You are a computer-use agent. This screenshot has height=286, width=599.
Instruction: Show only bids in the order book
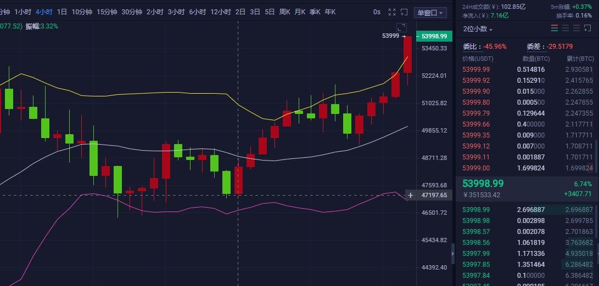566,28
